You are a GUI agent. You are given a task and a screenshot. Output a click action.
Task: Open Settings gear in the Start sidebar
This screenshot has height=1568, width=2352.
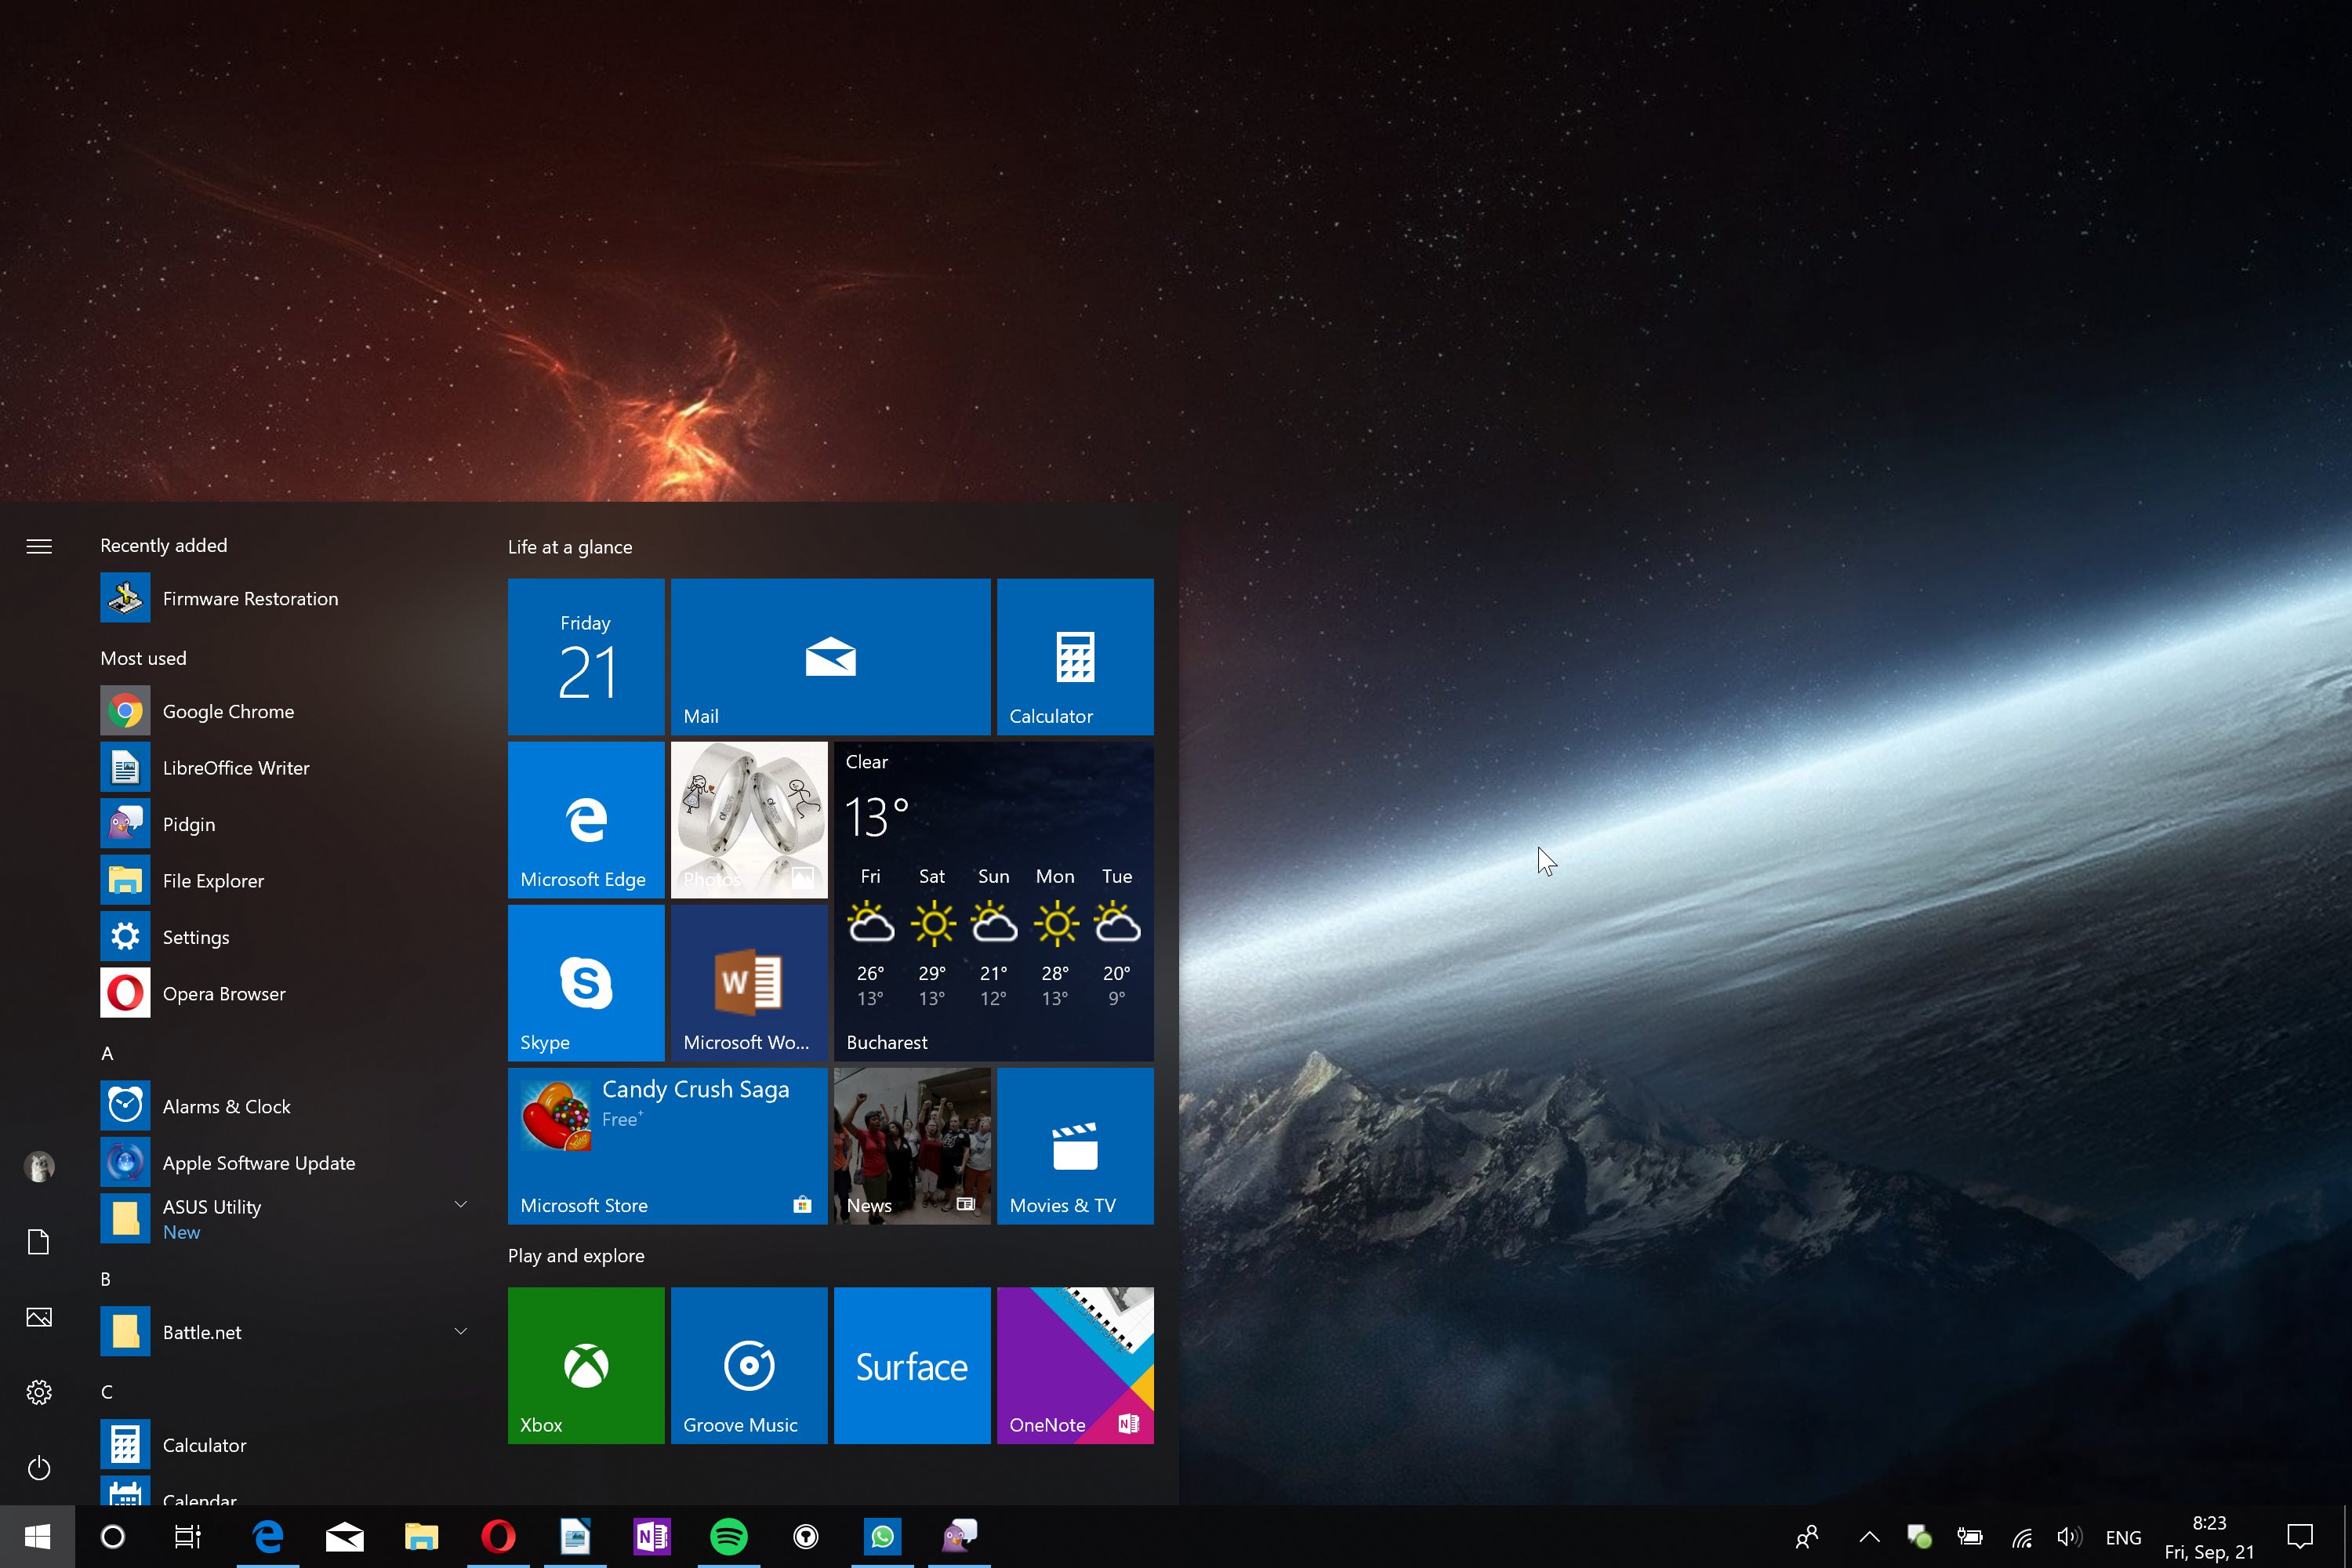point(39,1392)
